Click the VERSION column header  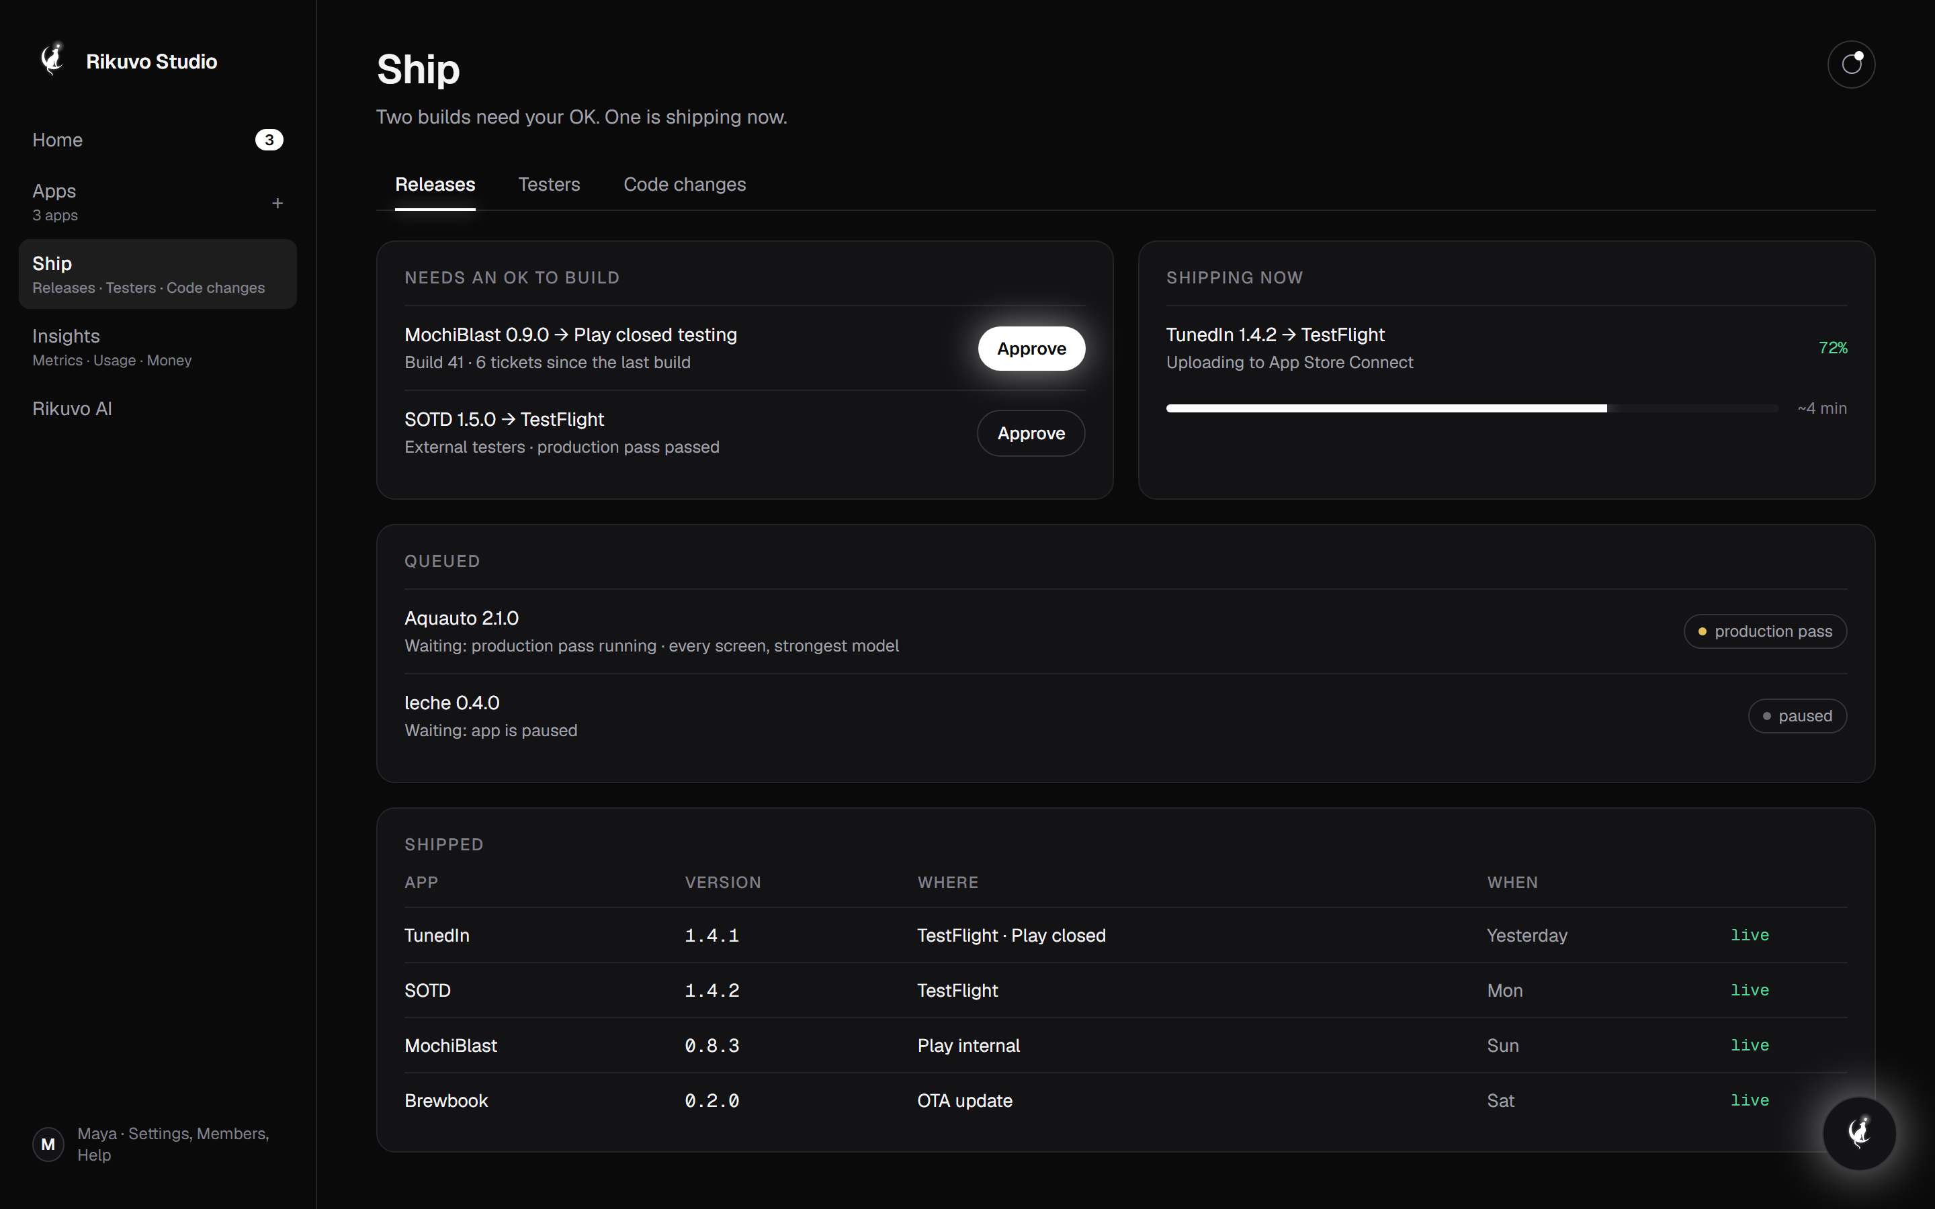pyautogui.click(x=723, y=883)
